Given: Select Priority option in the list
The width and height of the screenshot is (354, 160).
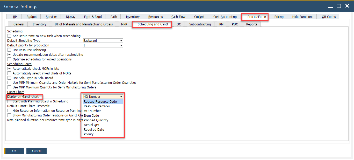Looking at the screenshot, I should (x=89, y=134).
